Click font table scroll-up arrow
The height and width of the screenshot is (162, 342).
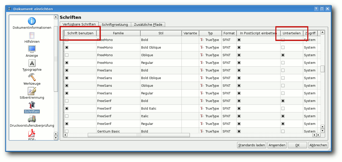tap(323, 32)
